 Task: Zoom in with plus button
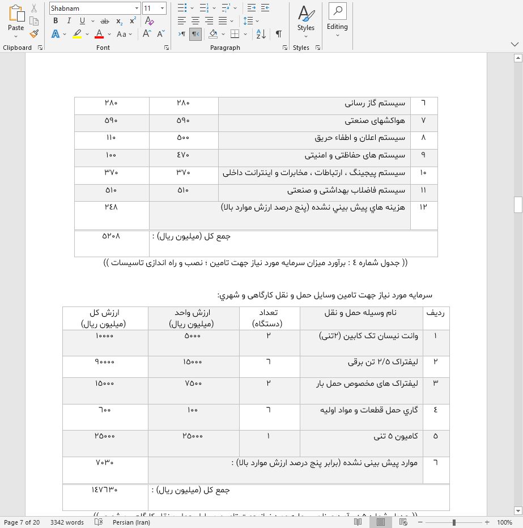click(487, 522)
